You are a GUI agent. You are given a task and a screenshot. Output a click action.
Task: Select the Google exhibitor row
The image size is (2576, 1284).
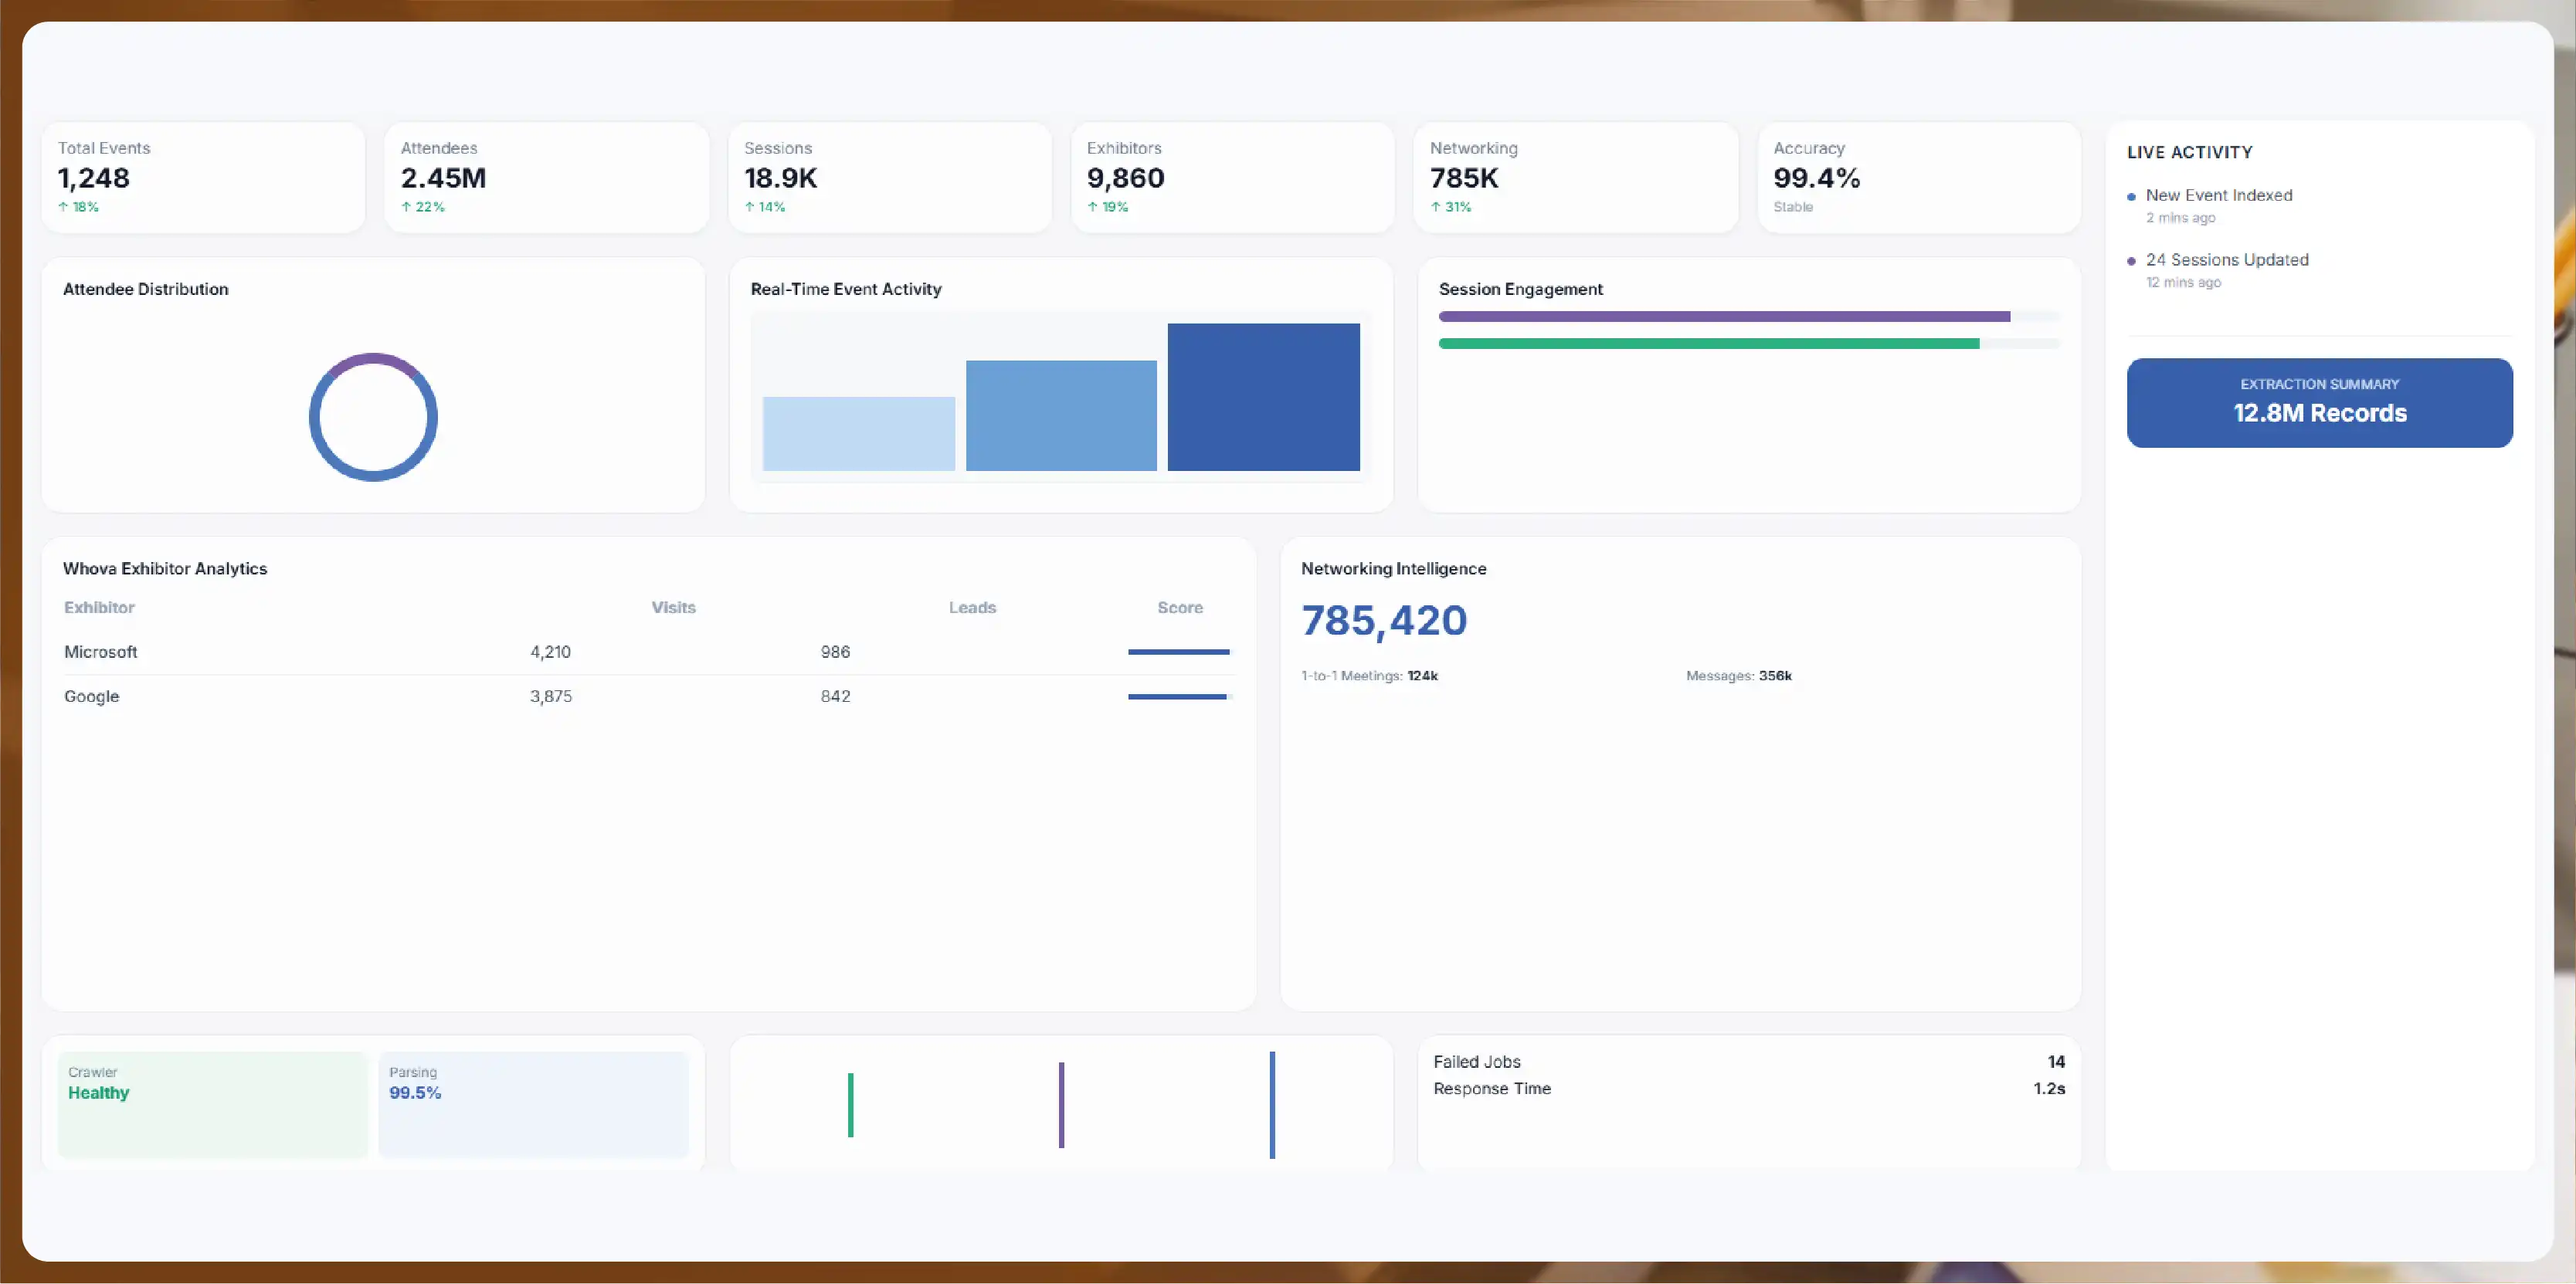tap(648, 696)
